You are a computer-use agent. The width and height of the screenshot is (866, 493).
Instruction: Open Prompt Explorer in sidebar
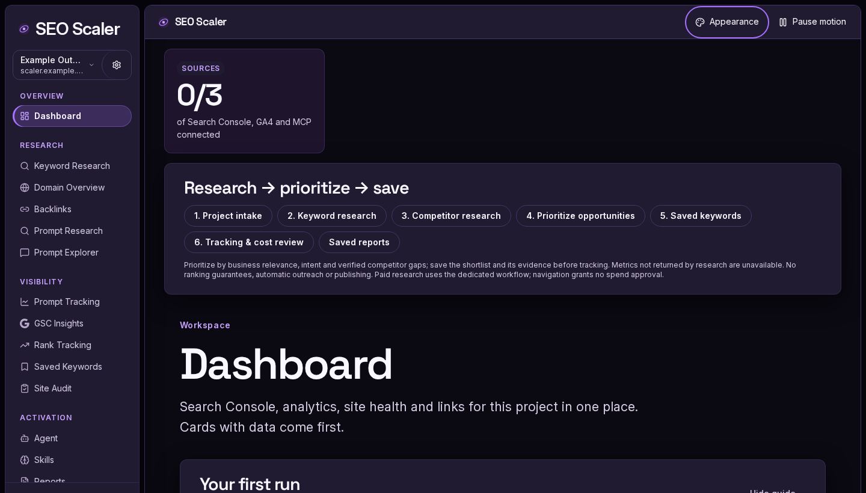(x=72, y=253)
